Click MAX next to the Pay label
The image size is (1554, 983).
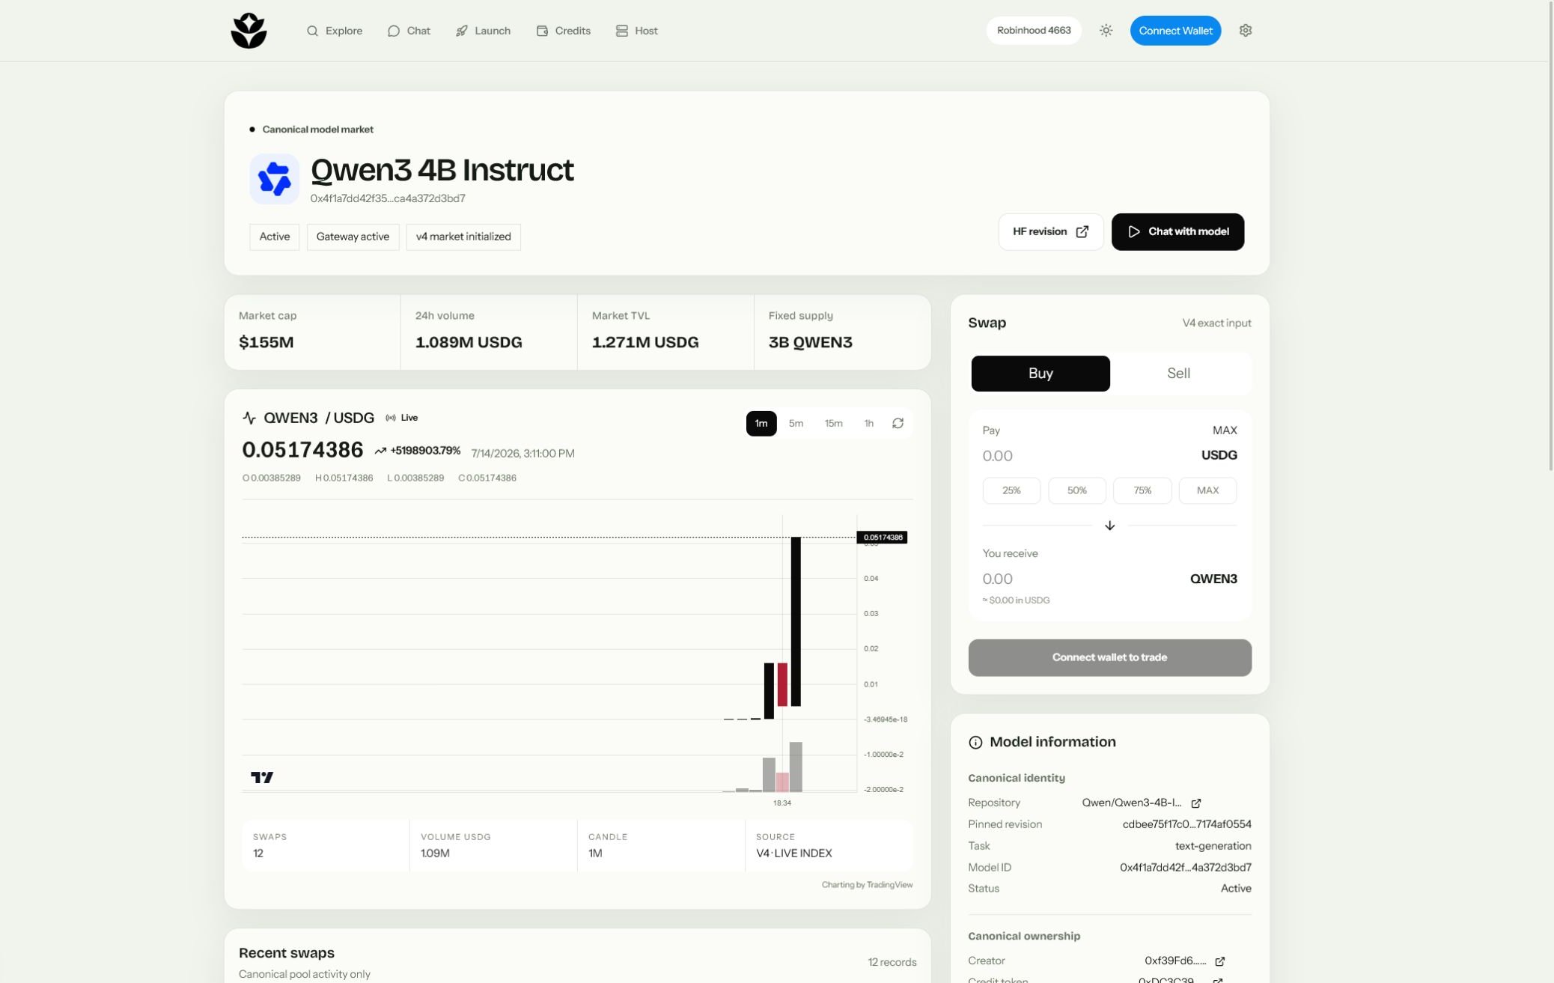pos(1225,430)
